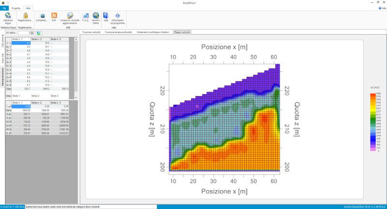
Task: Click Versione e controllo aggiornamenti icon
Action: (70, 16)
